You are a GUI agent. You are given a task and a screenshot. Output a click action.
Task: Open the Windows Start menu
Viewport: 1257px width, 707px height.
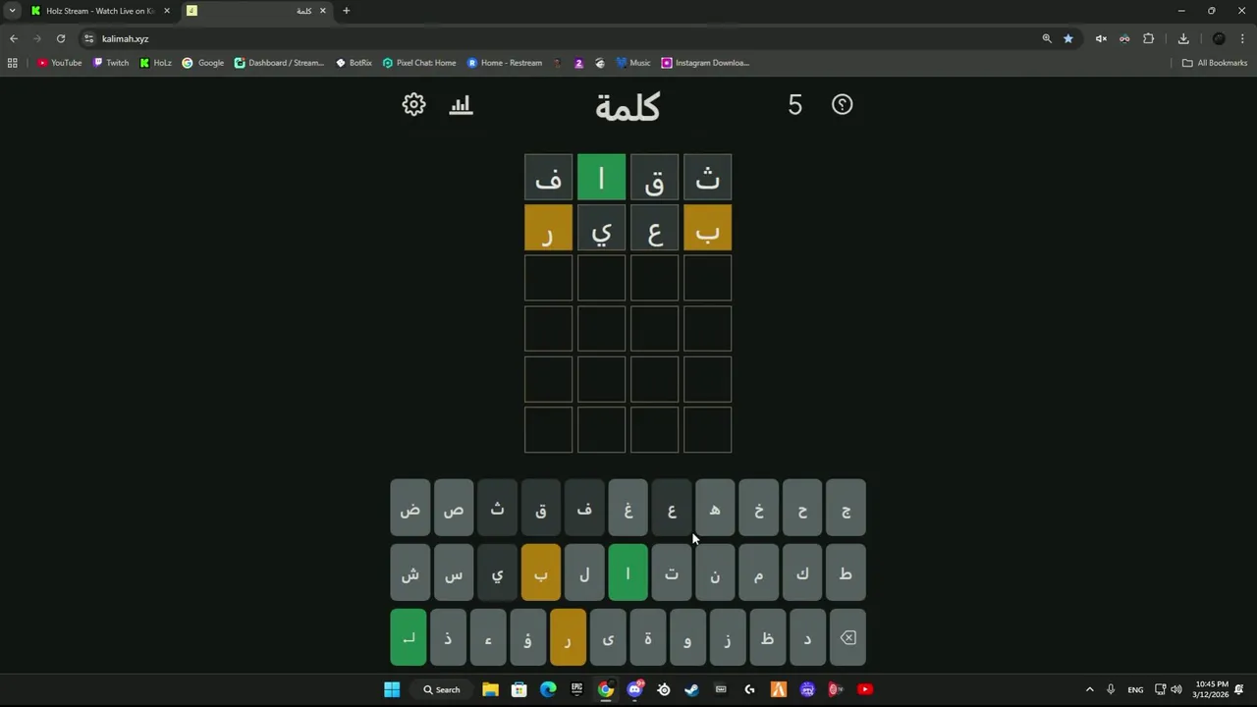coord(392,689)
